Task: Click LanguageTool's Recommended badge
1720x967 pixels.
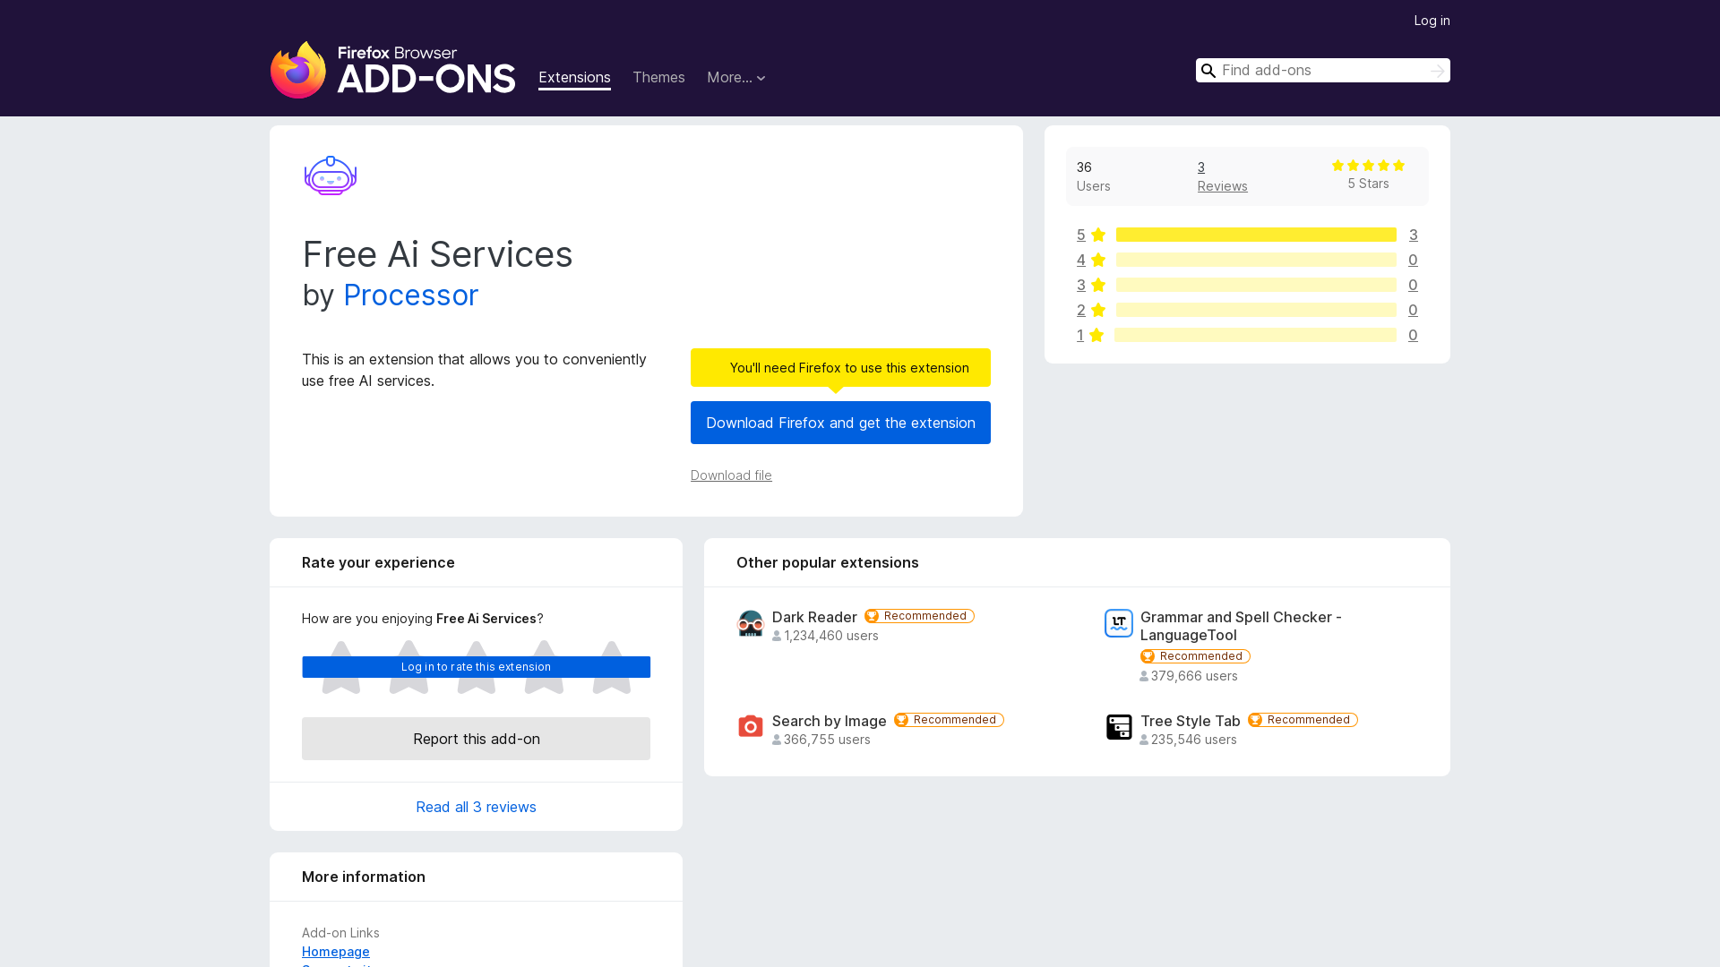Action: coord(1195,656)
